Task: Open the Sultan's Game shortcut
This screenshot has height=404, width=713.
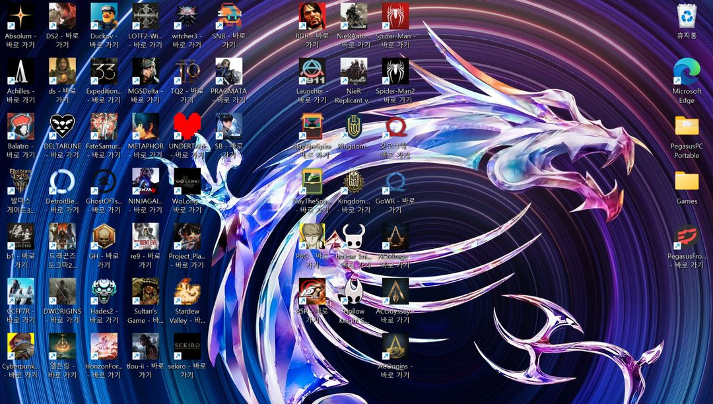Action: tap(145, 291)
